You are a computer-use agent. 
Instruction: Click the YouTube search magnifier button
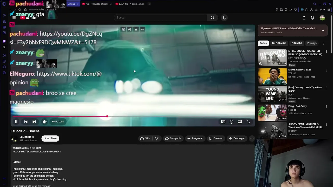pyautogui.click(x=213, y=18)
